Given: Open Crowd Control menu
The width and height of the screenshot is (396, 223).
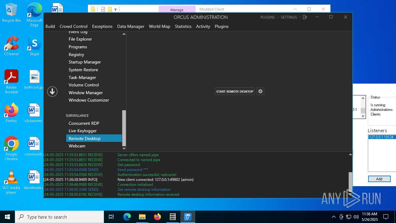Looking at the screenshot, I should [x=74, y=26].
